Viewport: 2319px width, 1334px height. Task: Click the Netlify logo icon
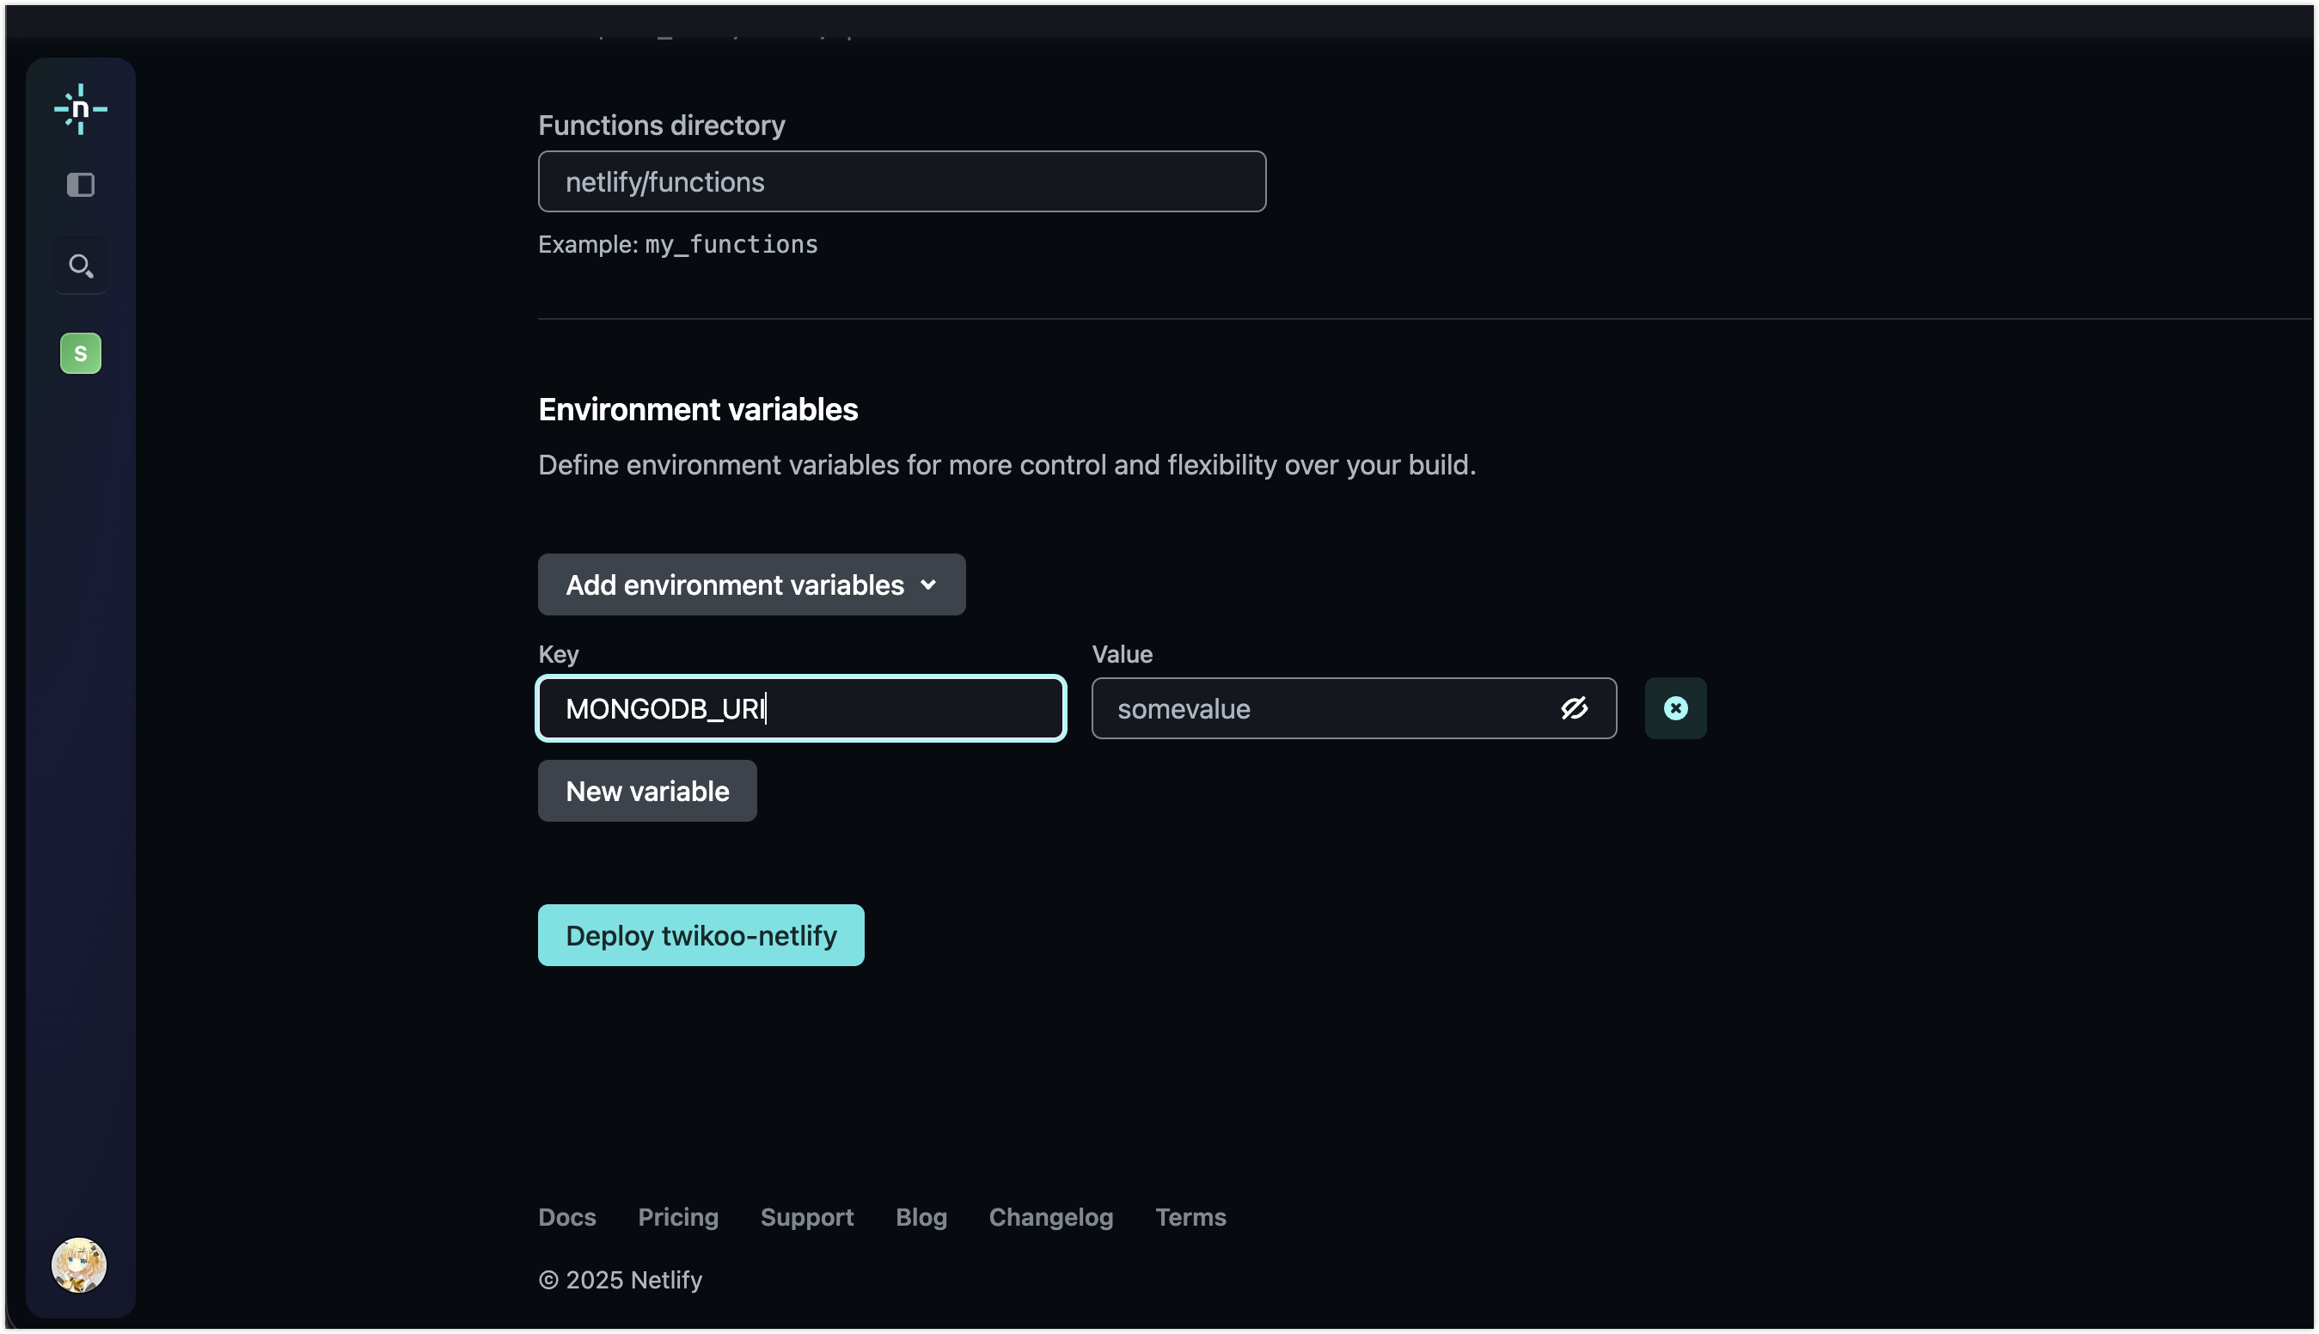point(81,109)
